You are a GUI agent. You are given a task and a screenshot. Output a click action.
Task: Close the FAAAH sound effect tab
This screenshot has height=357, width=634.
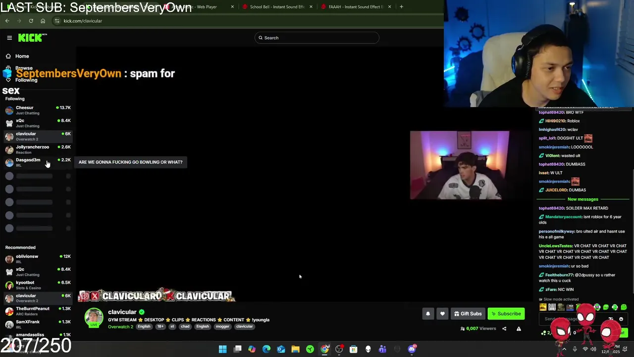click(x=389, y=7)
